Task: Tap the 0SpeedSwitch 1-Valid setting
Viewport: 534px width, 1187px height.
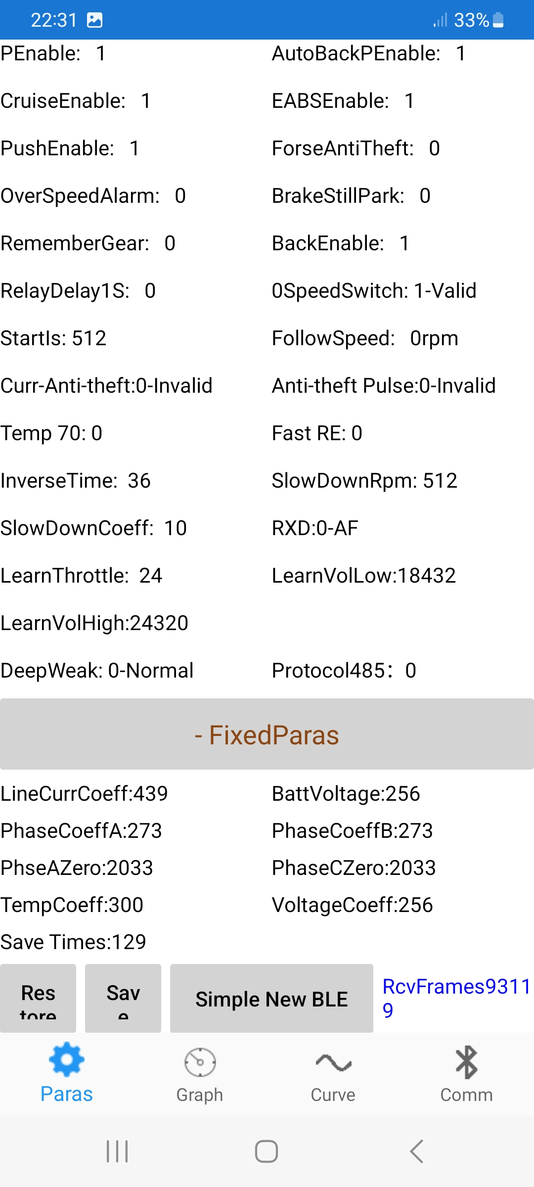Action: tap(374, 291)
